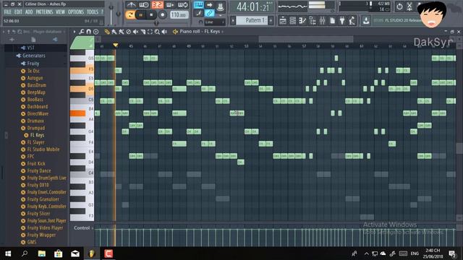Toggle the note/clip grouping icon
Screen dimensions: 463x260
coord(198,13)
